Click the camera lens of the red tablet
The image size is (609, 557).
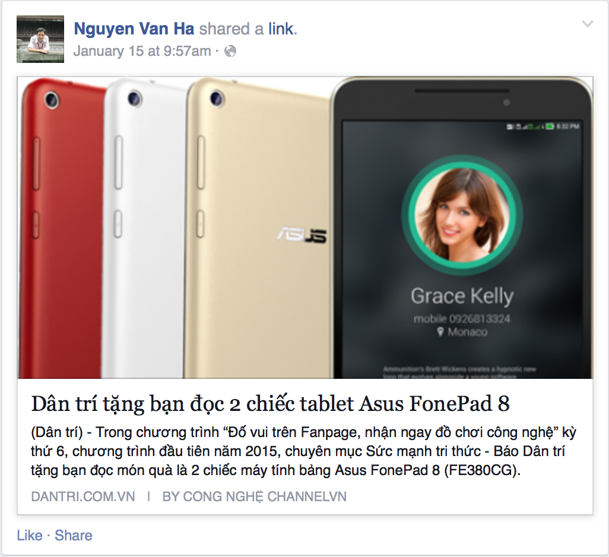tap(52, 100)
